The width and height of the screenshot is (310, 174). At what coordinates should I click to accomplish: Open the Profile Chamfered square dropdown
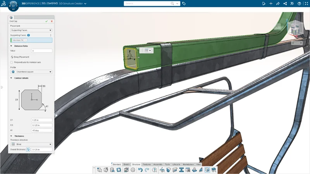31,72
